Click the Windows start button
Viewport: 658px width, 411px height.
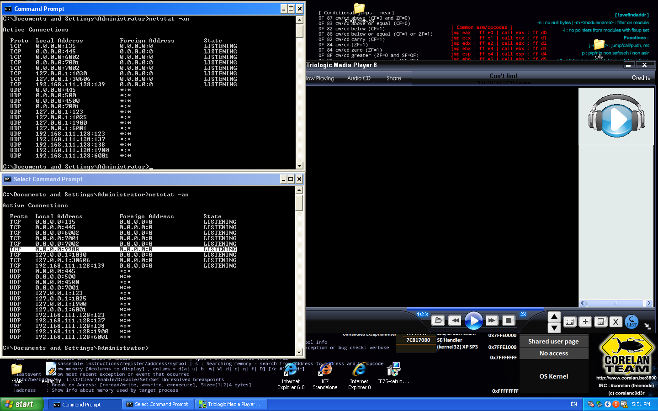click(22, 404)
